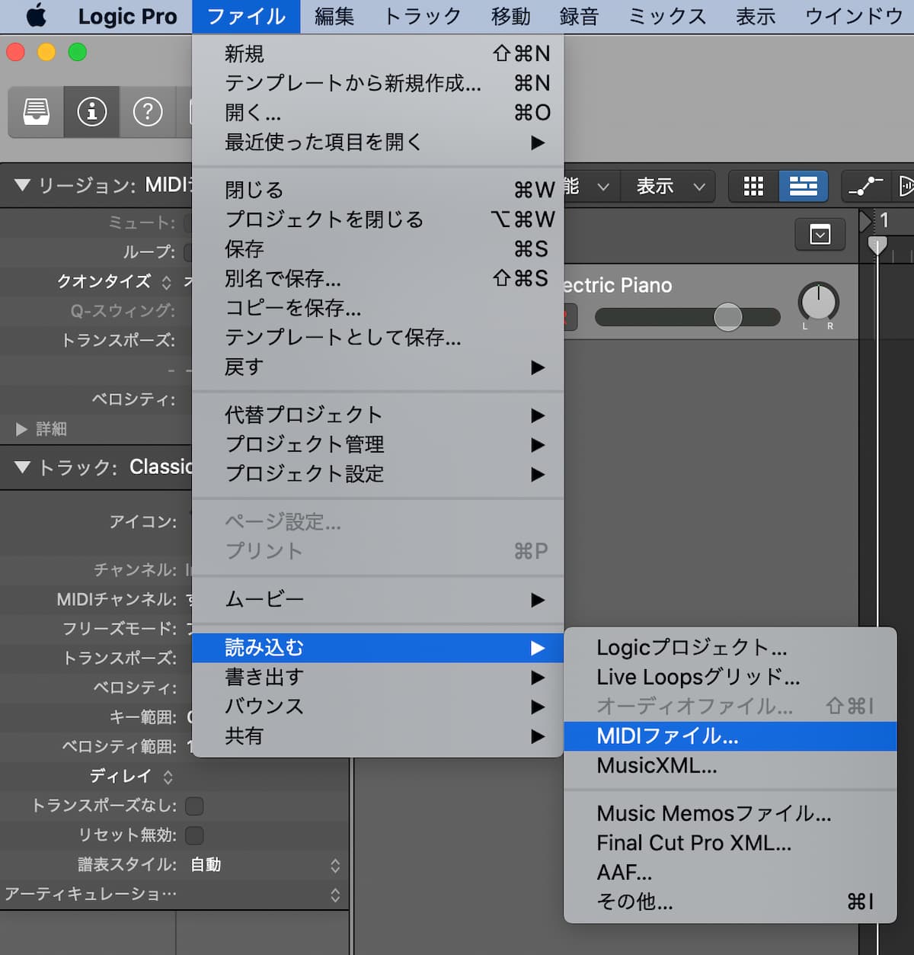This screenshot has height=955, width=914.
Task: Open the クオンタイズ popup arrows
Action: pyautogui.click(x=167, y=282)
